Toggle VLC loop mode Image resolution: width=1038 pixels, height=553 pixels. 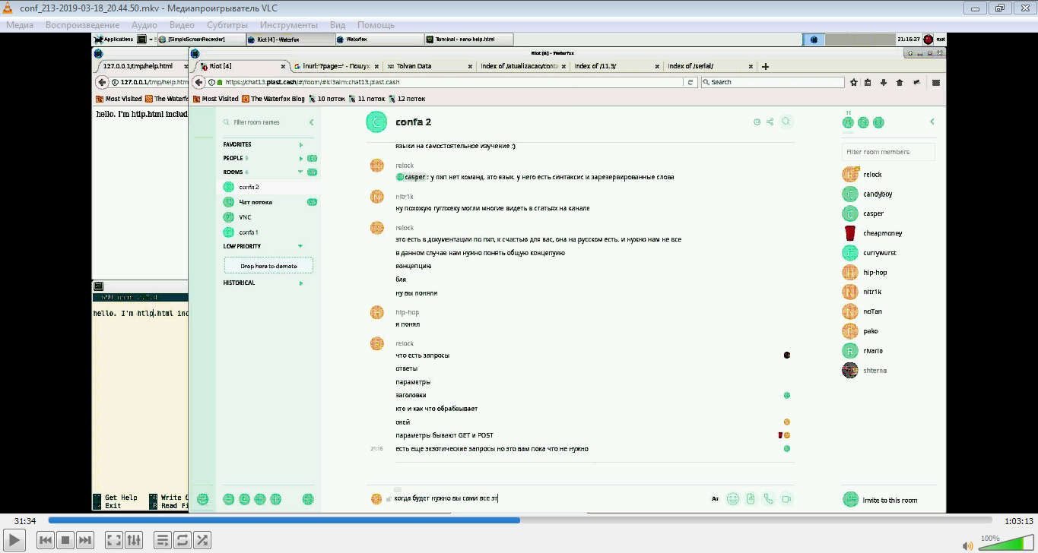click(183, 540)
